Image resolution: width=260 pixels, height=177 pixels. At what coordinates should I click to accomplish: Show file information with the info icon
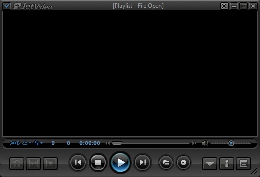226,163
